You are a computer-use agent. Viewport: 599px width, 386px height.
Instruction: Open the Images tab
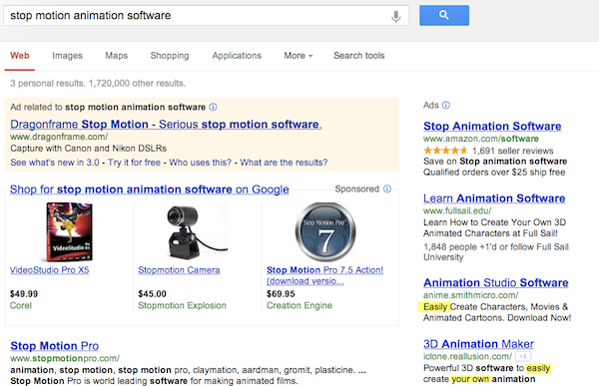click(x=67, y=56)
